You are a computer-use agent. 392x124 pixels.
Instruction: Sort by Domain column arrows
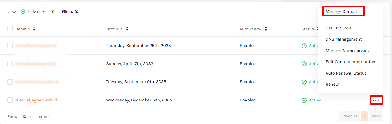coord(34,29)
